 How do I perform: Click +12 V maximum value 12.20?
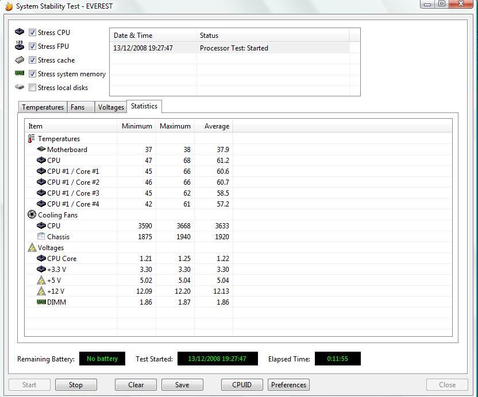[183, 291]
